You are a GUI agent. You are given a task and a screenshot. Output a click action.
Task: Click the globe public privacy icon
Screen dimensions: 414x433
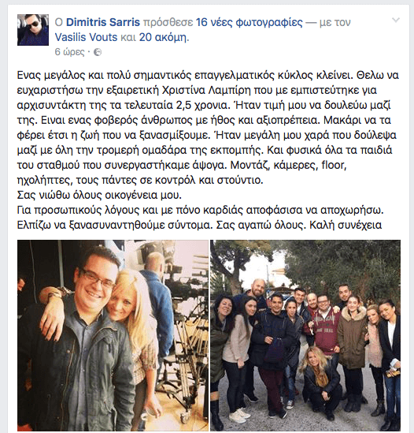pyautogui.click(x=98, y=52)
